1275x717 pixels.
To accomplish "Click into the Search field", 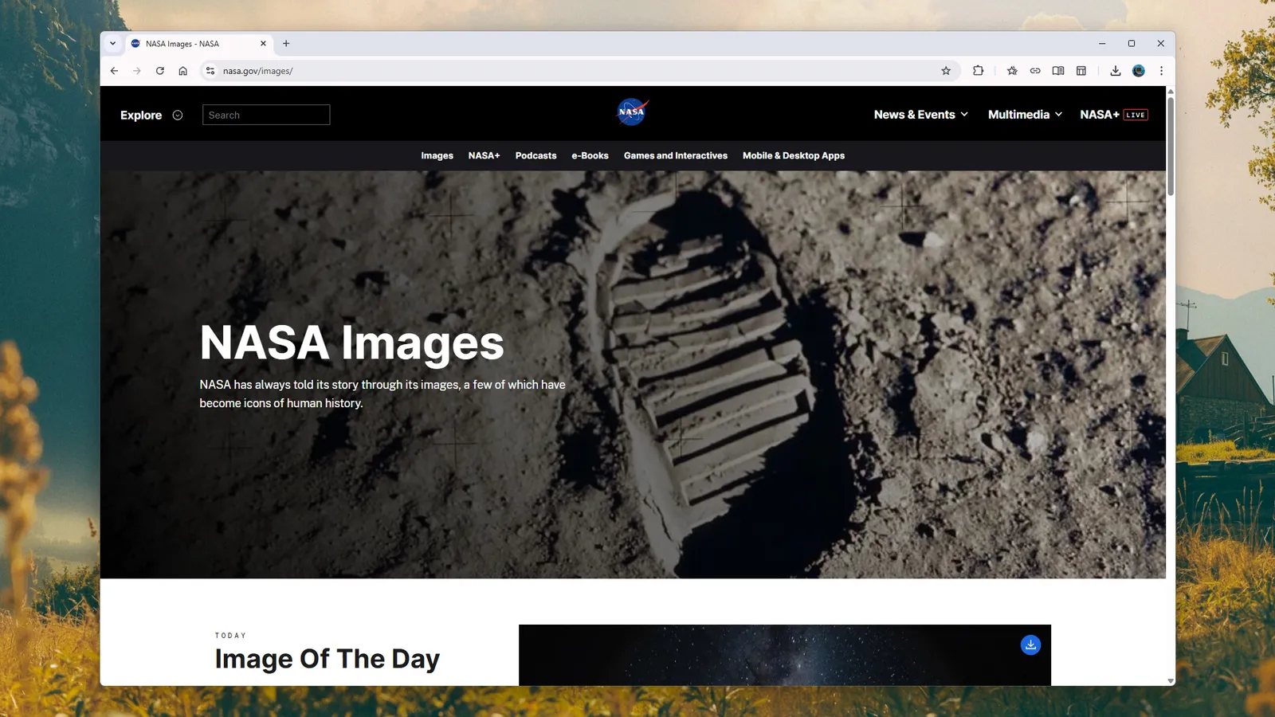I will point(266,115).
